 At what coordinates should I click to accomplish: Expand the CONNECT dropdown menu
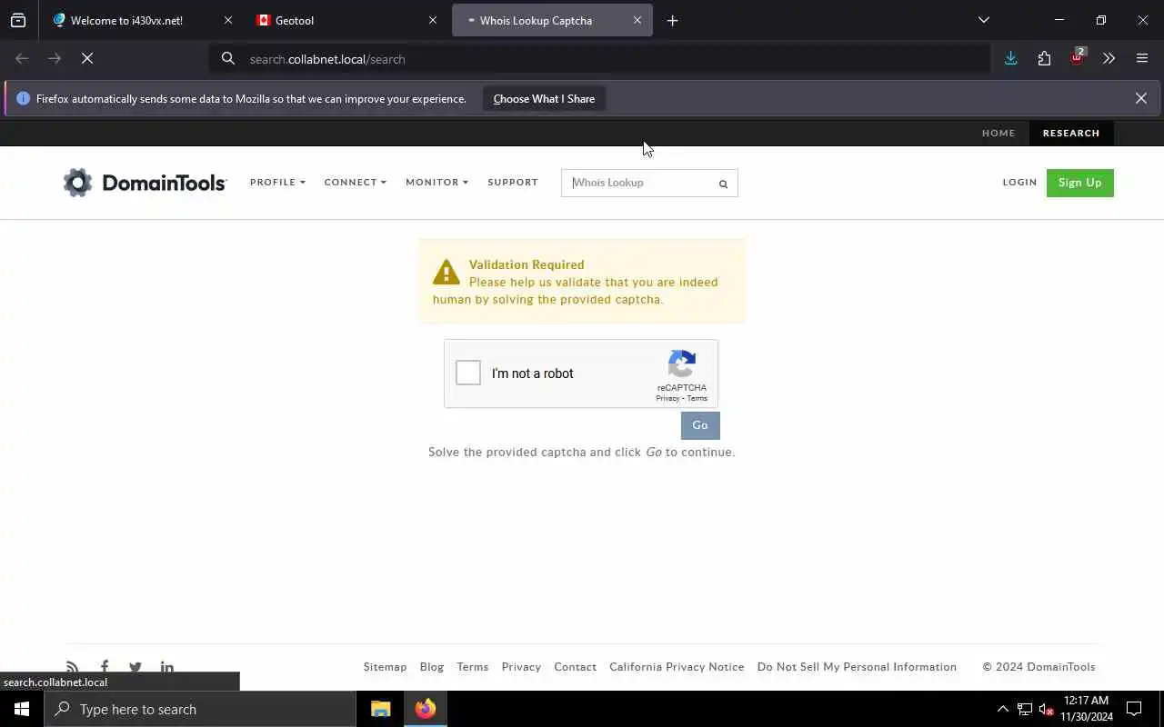tap(355, 182)
